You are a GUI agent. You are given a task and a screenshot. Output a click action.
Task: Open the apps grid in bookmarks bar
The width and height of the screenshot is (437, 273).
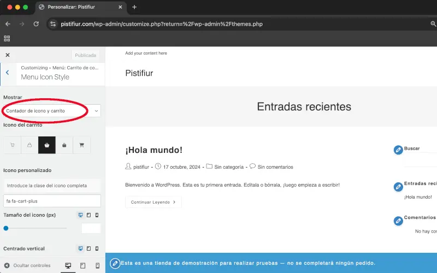point(7,38)
